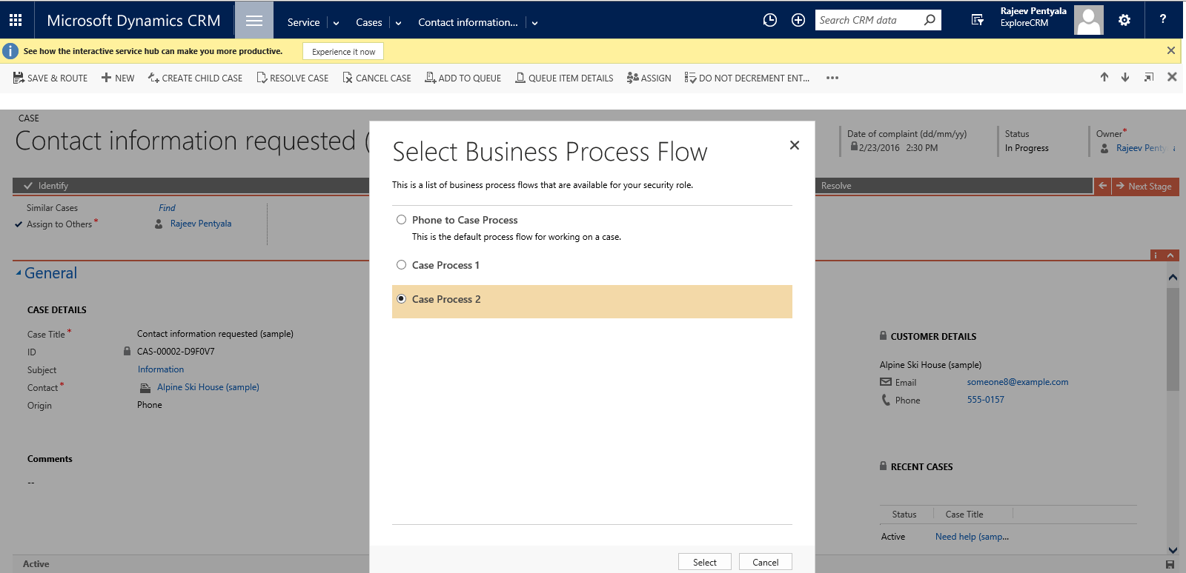Open the main navigation hamburger menu
Image resolution: width=1186 pixels, height=573 pixels.
click(x=254, y=20)
